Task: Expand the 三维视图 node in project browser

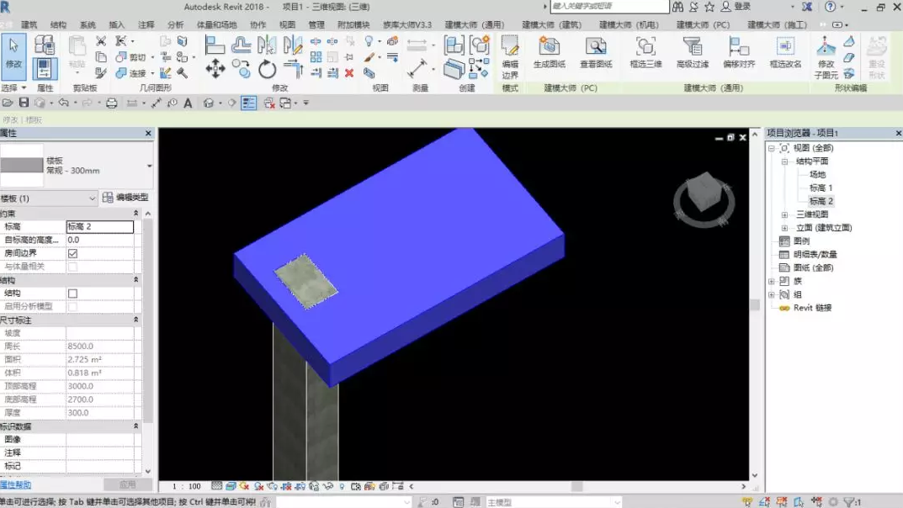Action: tap(784, 214)
